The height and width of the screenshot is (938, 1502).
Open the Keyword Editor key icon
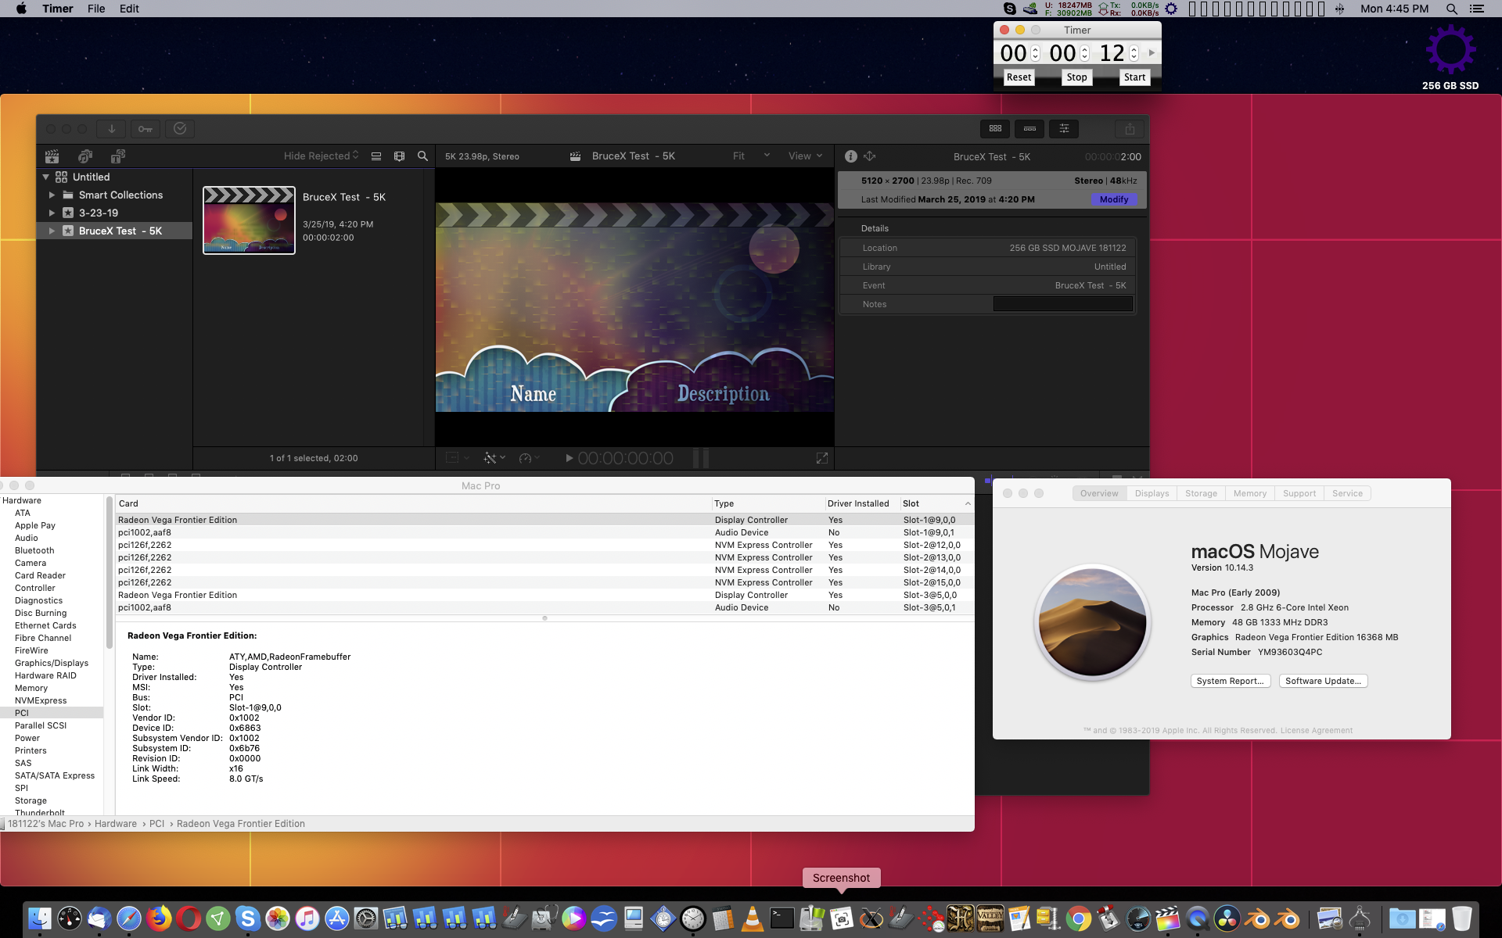click(146, 129)
